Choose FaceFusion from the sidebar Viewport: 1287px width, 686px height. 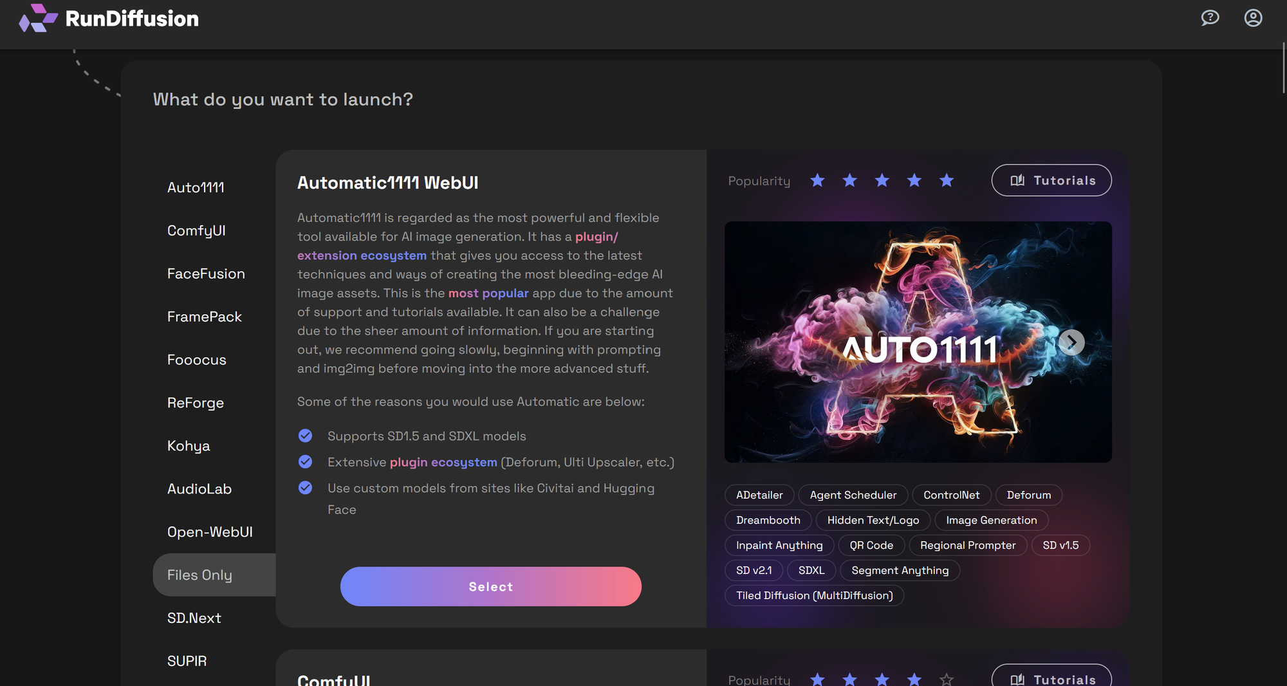pyautogui.click(x=206, y=273)
